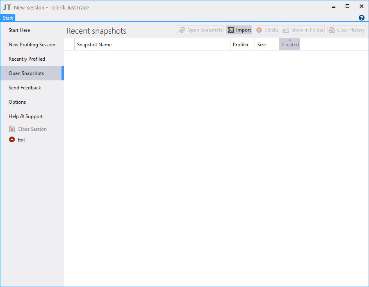The width and height of the screenshot is (369, 287).
Task: Click the Clear History label
Action: (x=351, y=30)
